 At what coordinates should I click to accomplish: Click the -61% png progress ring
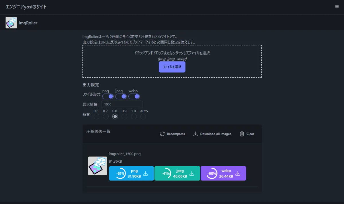pyautogui.click(x=120, y=173)
